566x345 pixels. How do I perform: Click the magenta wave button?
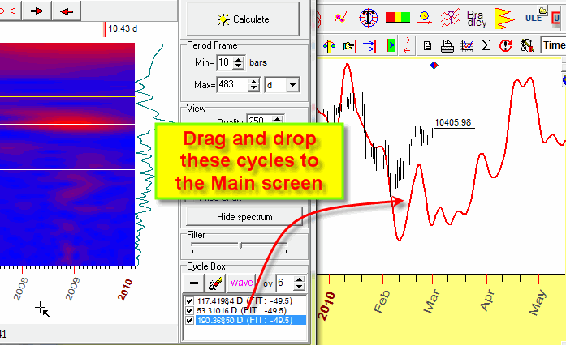coord(241,283)
